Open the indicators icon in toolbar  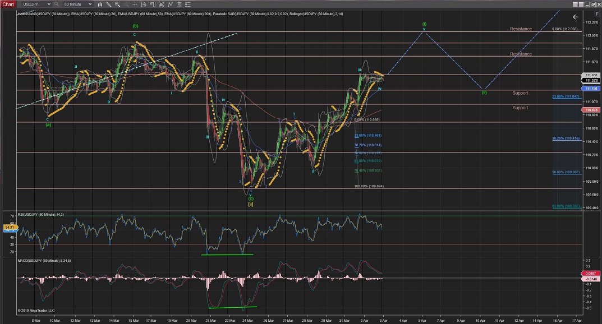161,4
